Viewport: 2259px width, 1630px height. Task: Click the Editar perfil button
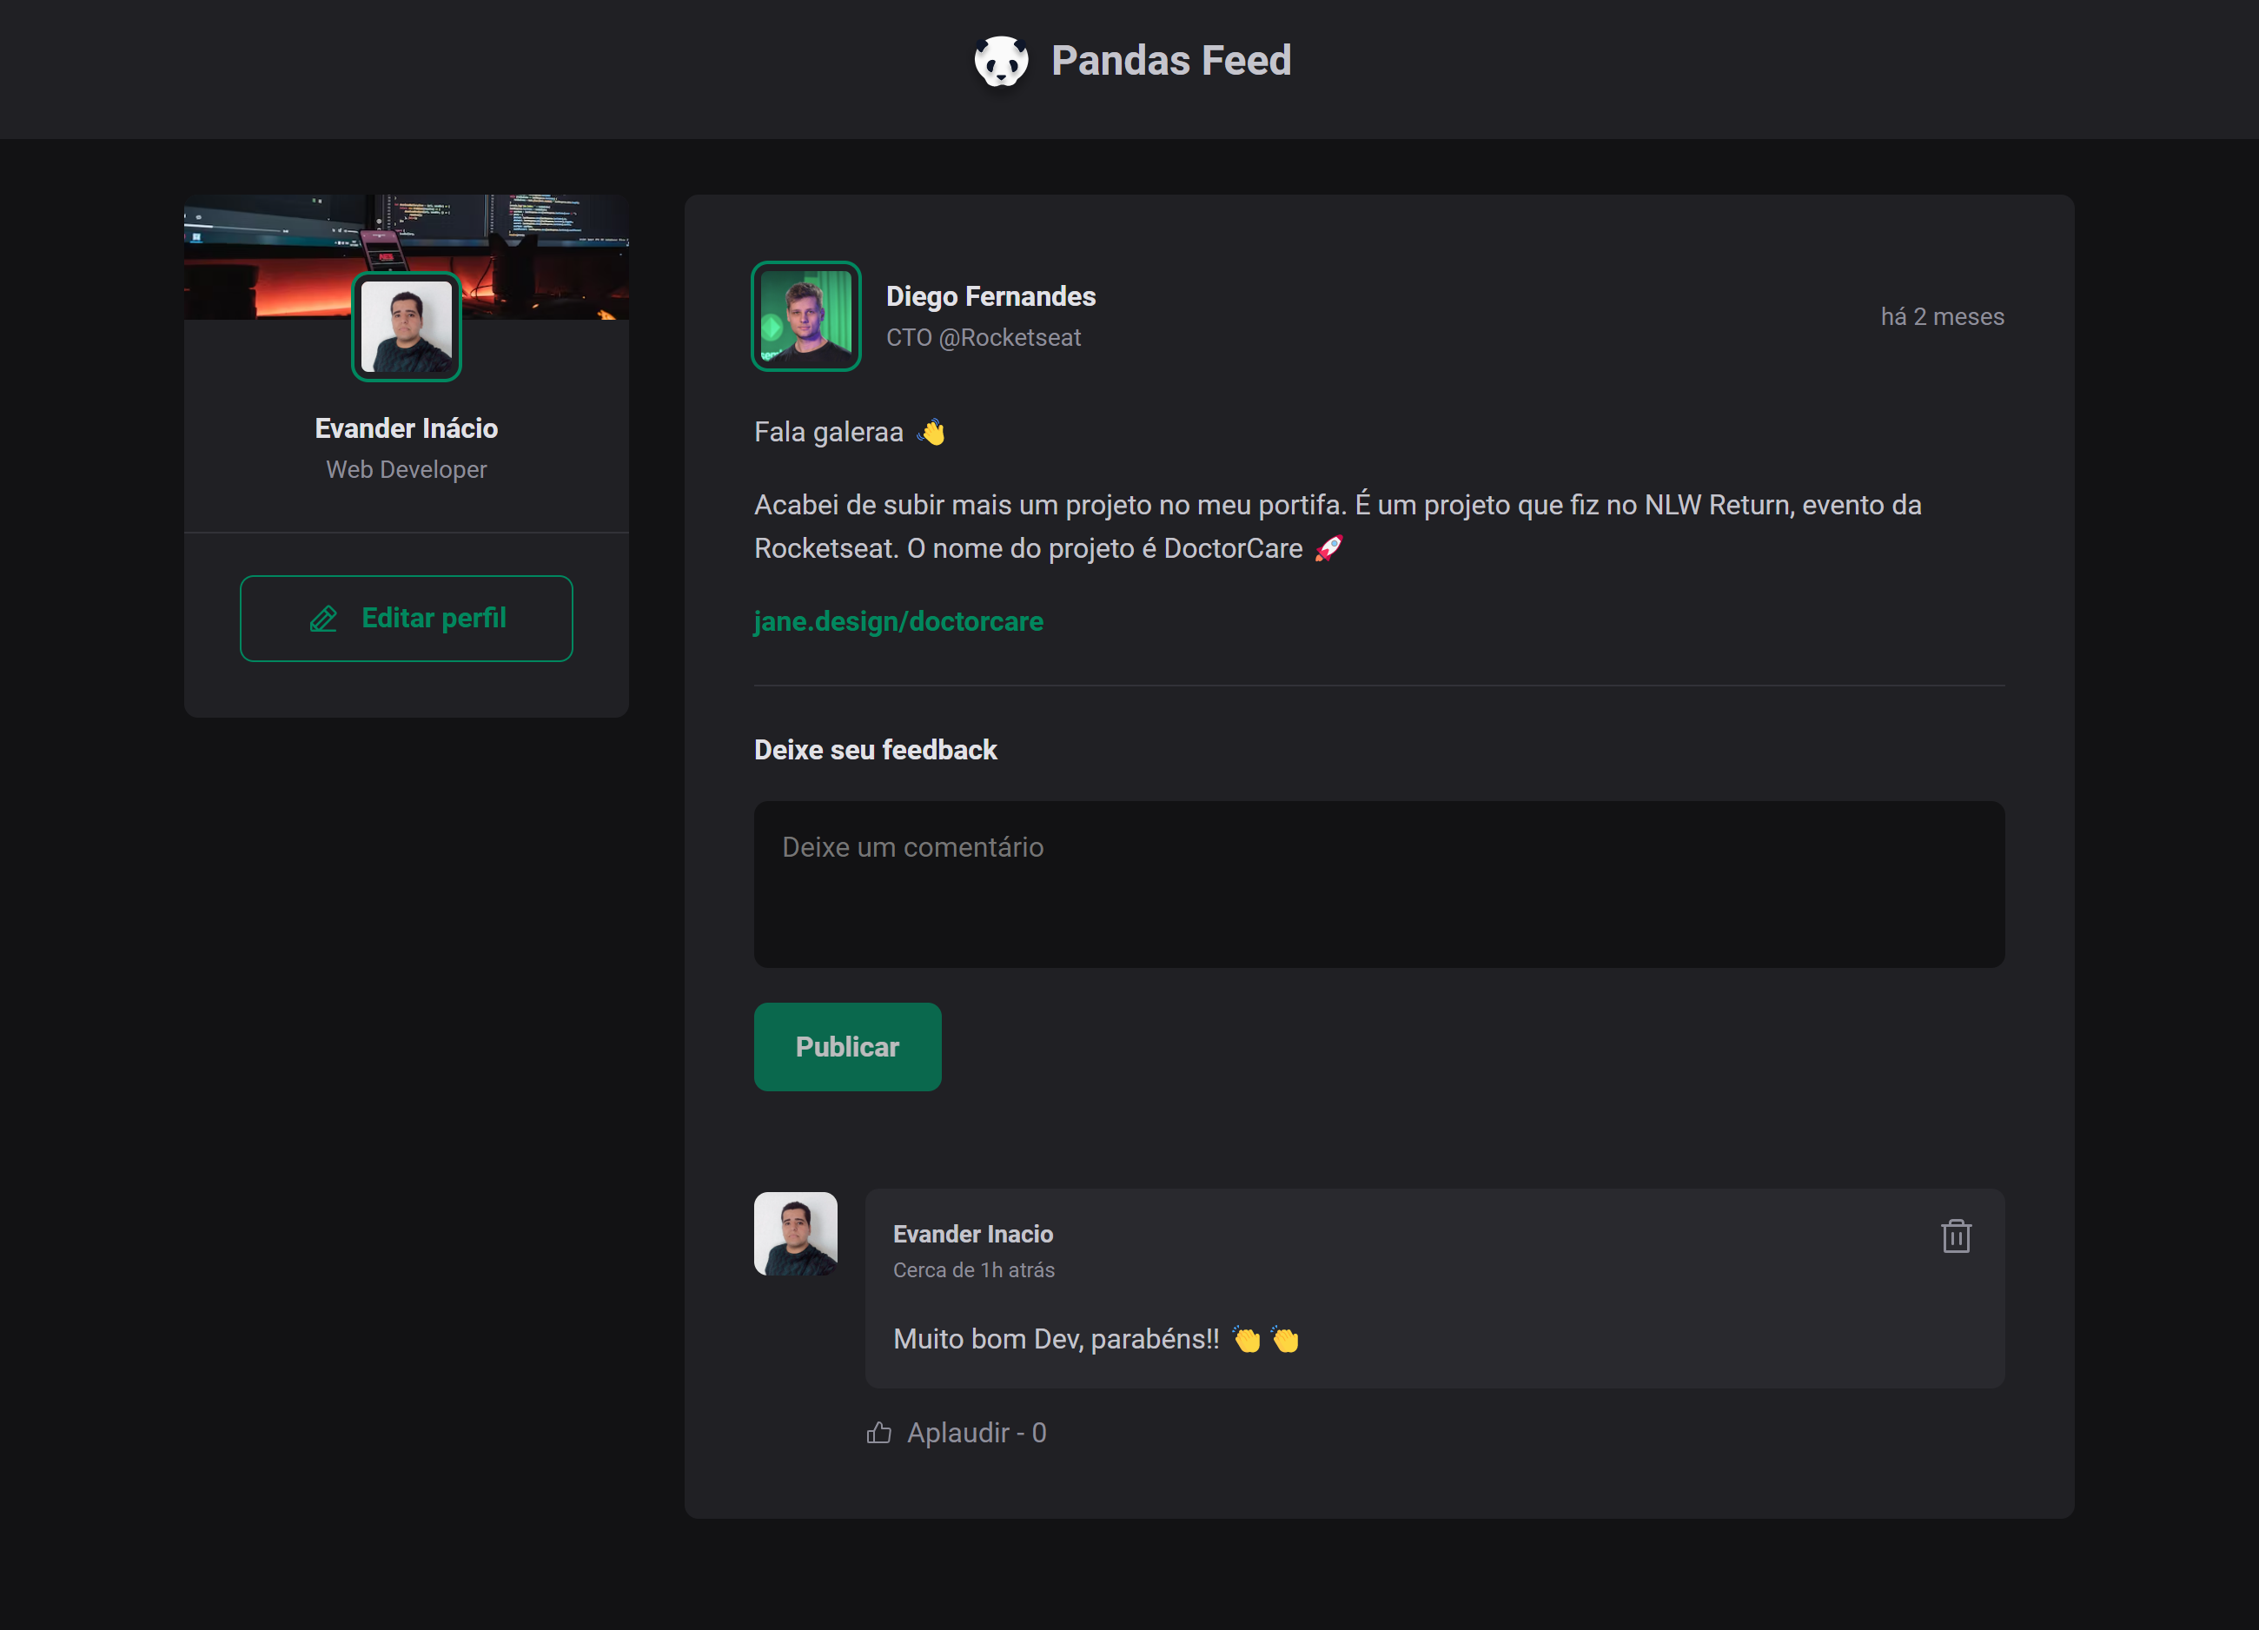[407, 619]
